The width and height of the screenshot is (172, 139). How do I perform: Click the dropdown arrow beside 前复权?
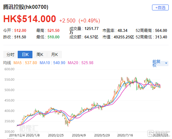166,63
